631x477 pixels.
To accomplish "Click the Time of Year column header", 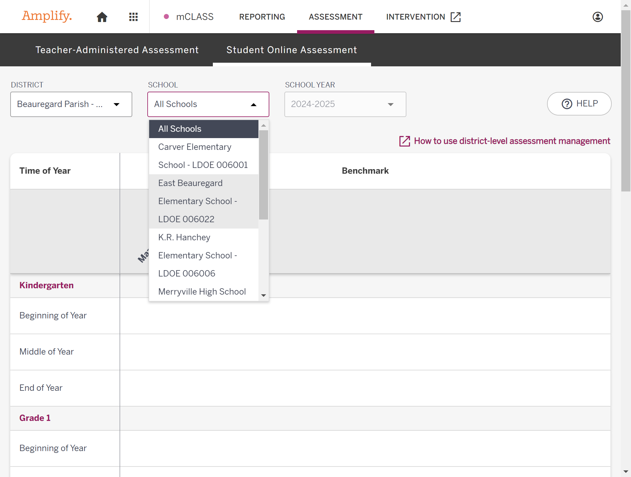I will (45, 171).
